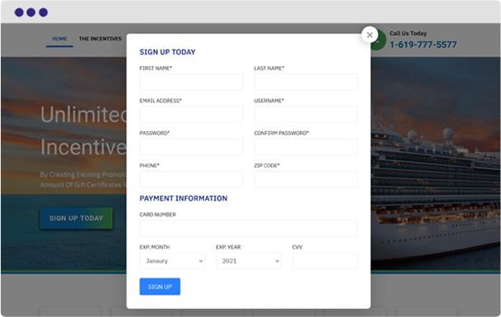The width and height of the screenshot is (501, 317).
Task: Focus the First Name field
Action: [x=191, y=82]
